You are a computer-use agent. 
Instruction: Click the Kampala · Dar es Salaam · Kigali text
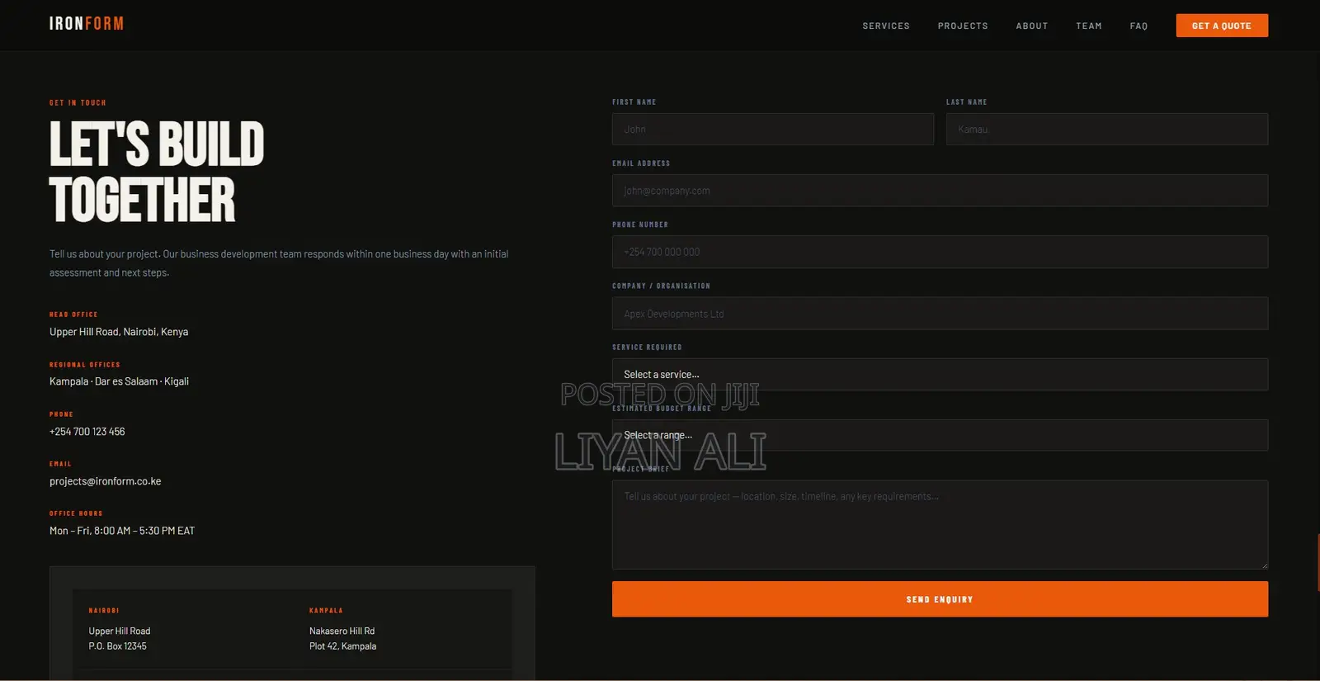[x=119, y=381]
